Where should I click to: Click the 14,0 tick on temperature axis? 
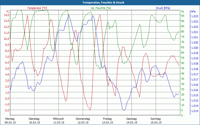pyautogui.click(x=6, y=15)
